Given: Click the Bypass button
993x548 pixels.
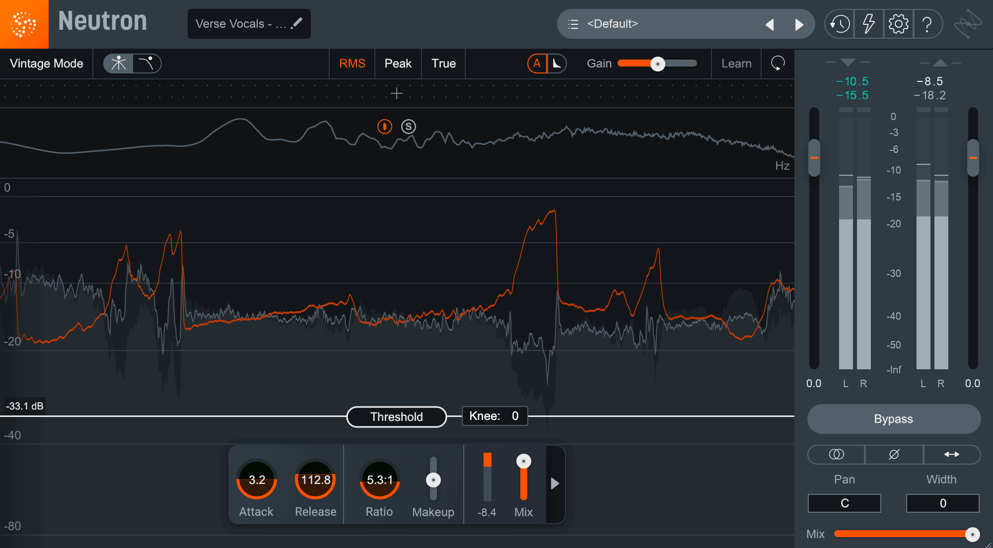Looking at the screenshot, I should (x=894, y=419).
